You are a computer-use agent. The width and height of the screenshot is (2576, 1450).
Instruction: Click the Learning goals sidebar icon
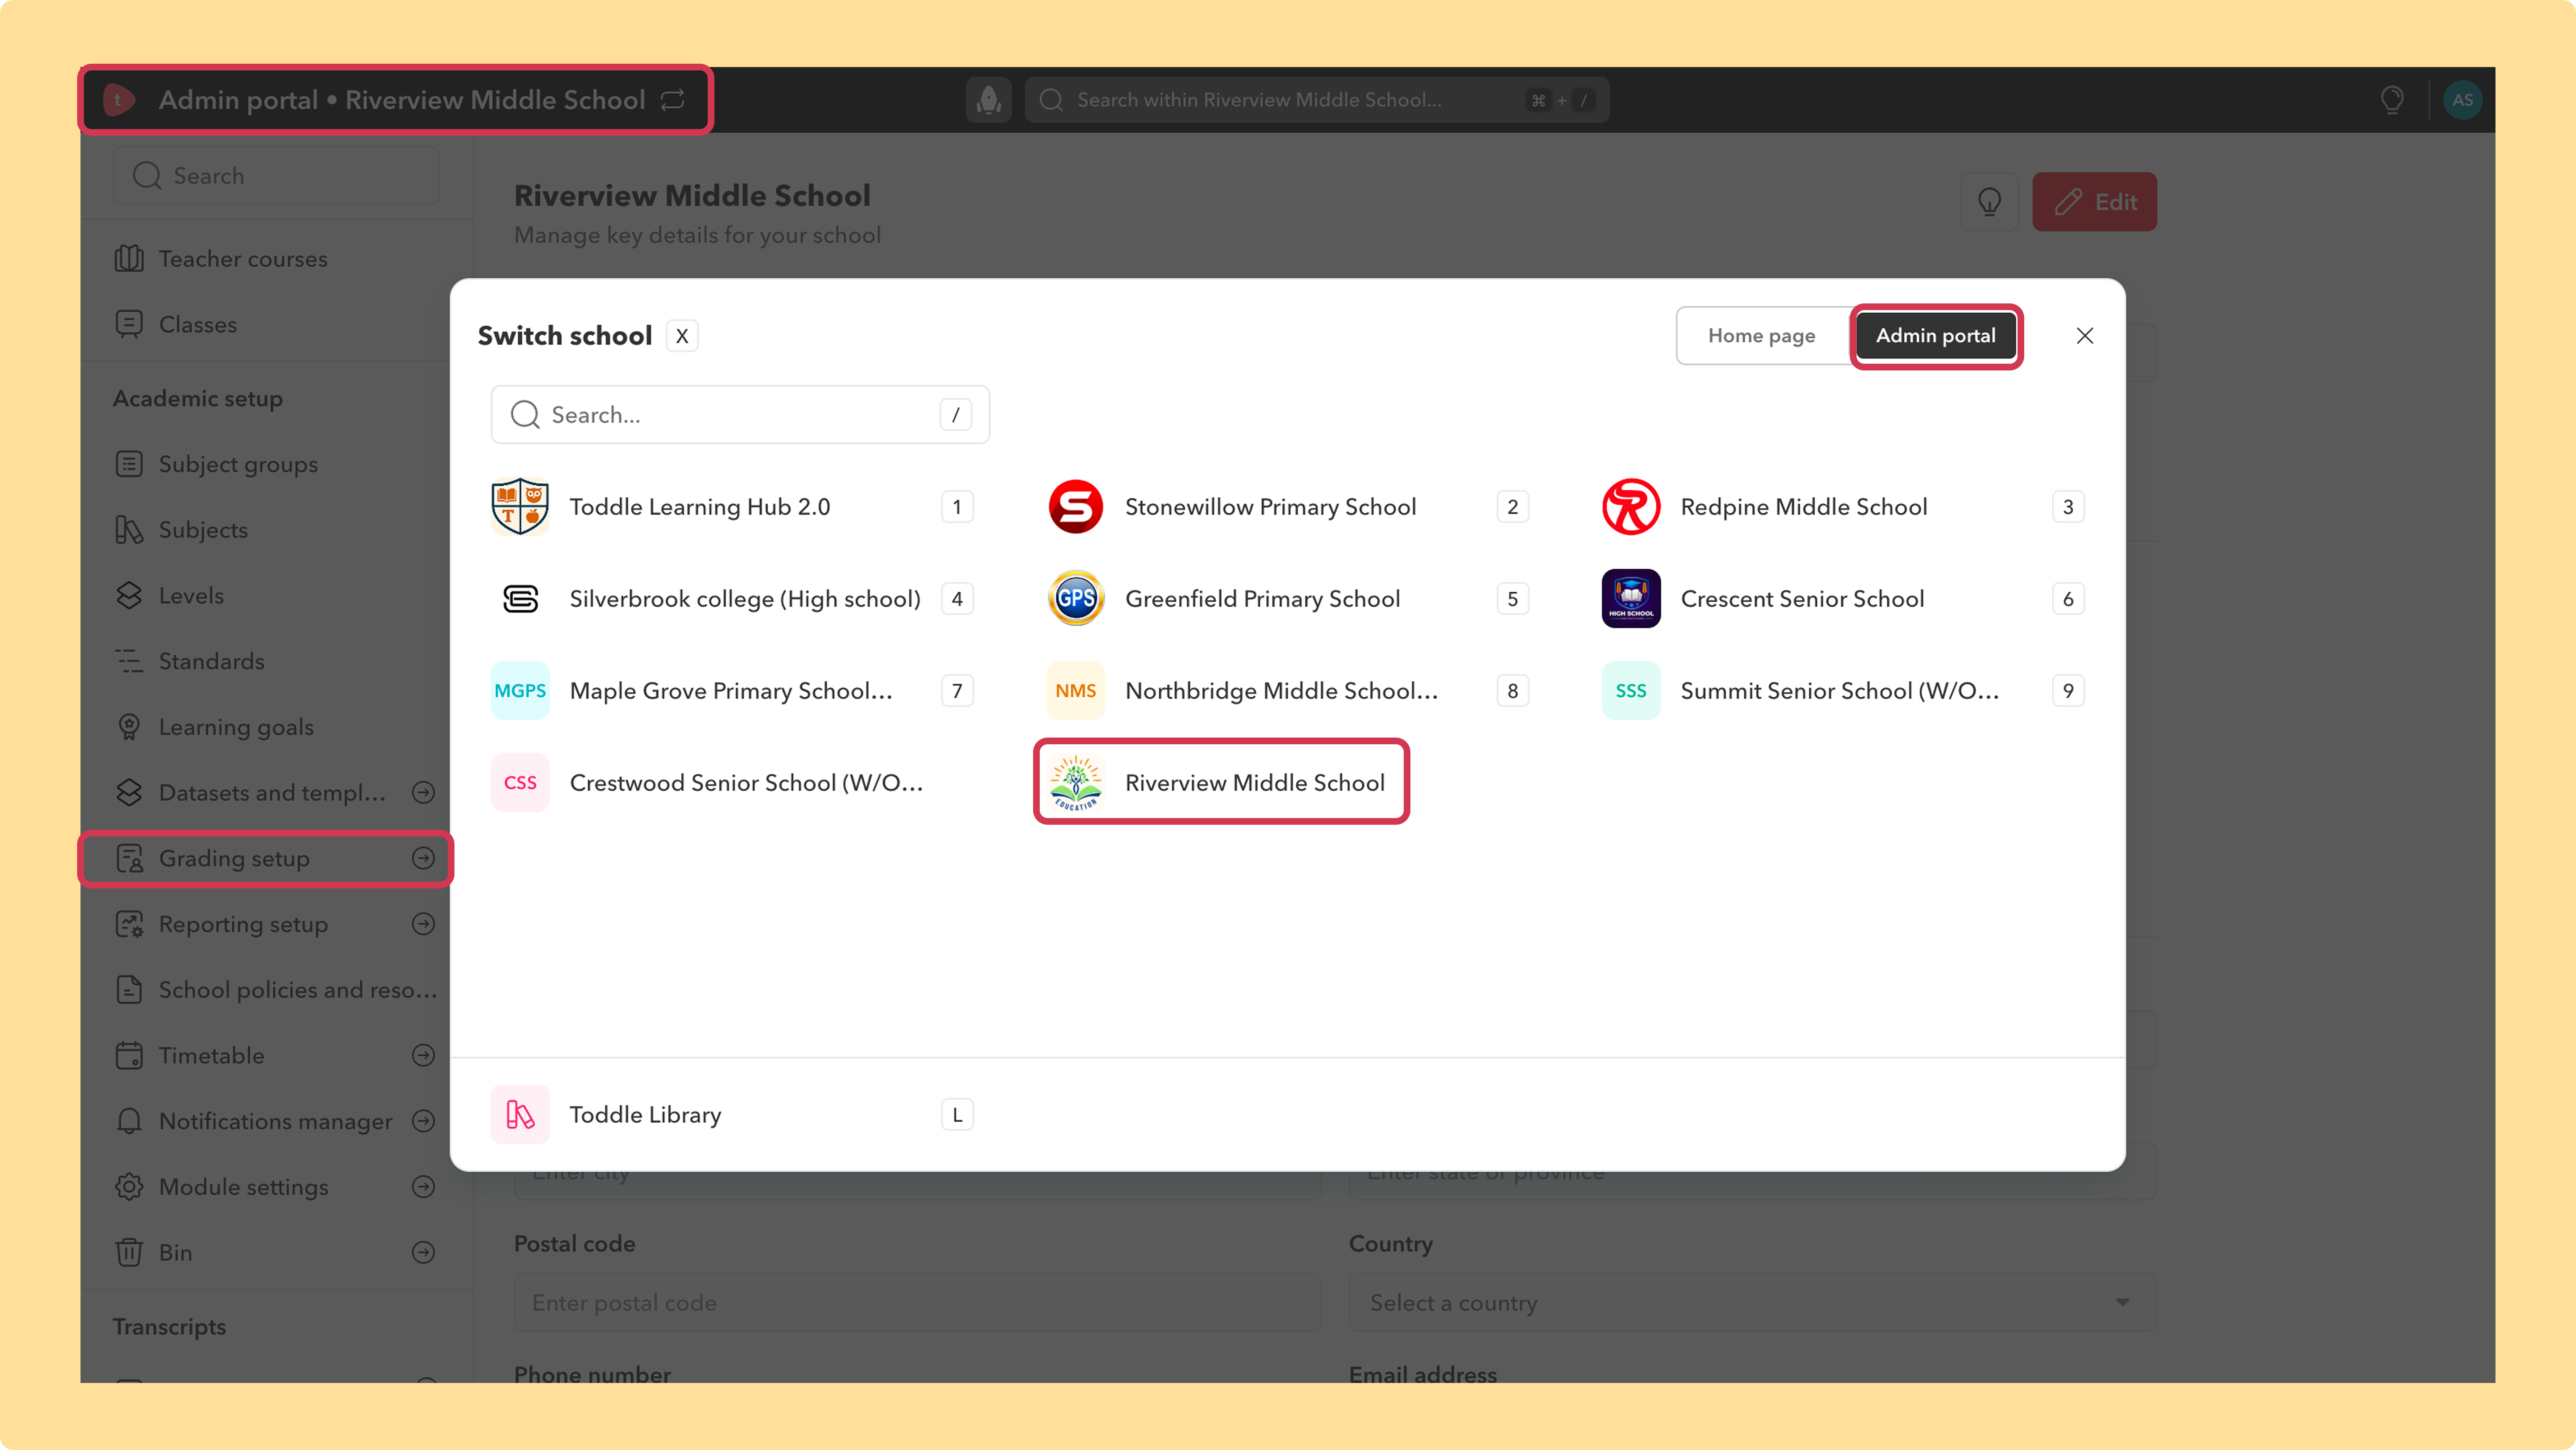129,727
